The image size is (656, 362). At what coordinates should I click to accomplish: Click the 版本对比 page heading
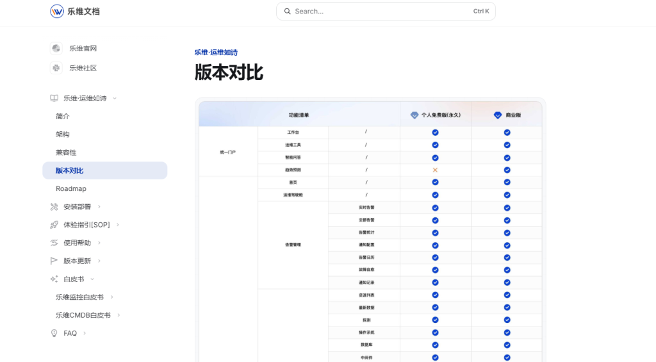(229, 72)
